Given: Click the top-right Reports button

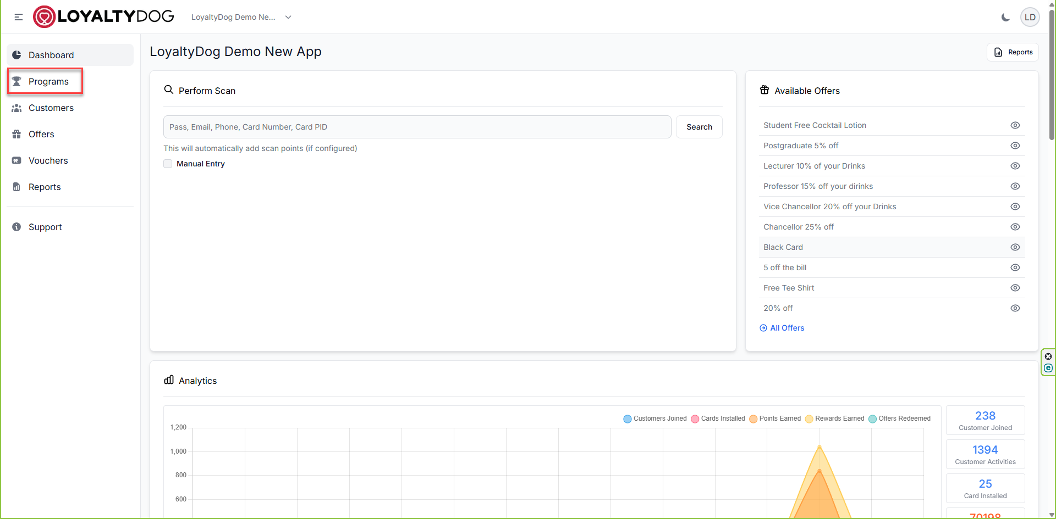Looking at the screenshot, I should coord(1013,52).
